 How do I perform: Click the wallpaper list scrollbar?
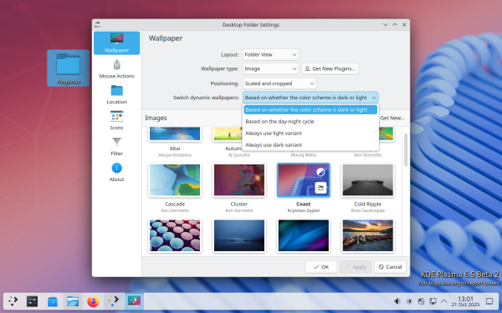point(406,150)
